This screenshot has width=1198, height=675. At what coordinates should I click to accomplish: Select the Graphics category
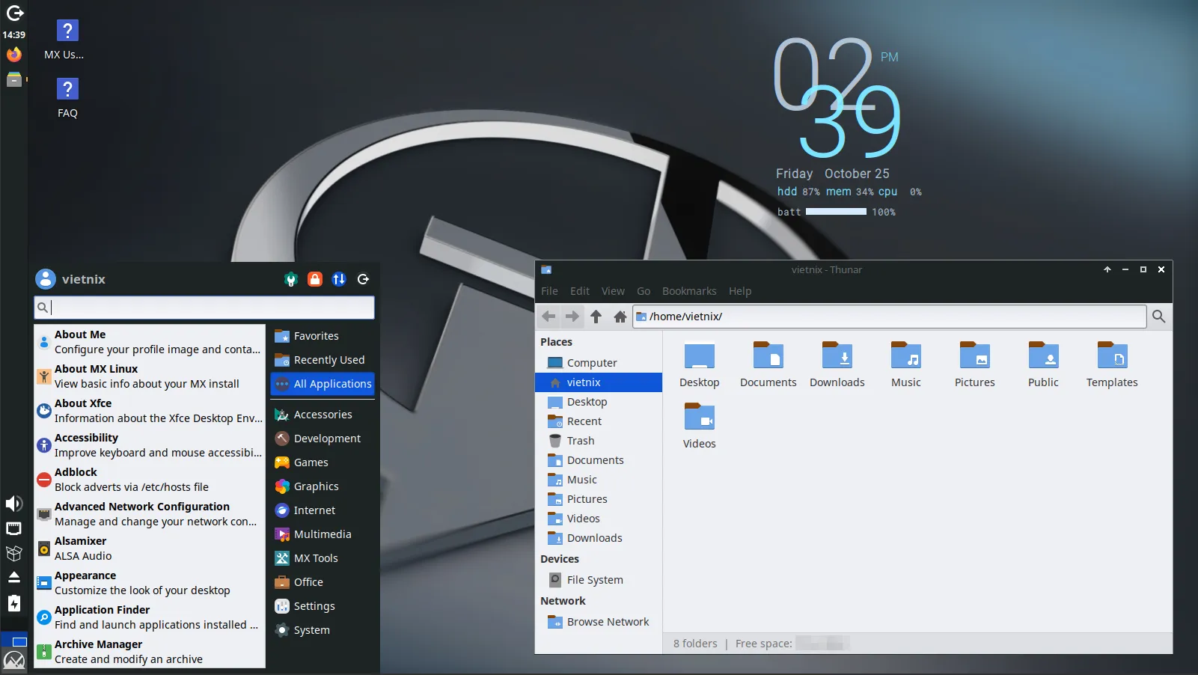(323, 486)
